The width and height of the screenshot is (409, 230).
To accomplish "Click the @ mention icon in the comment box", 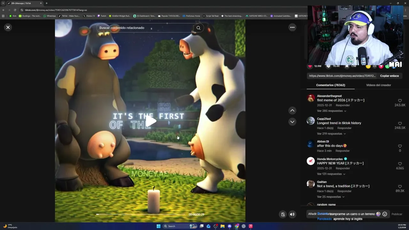I will [x=378, y=214].
